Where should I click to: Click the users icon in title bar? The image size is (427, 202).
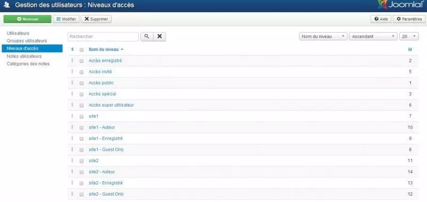[x=7, y=5]
